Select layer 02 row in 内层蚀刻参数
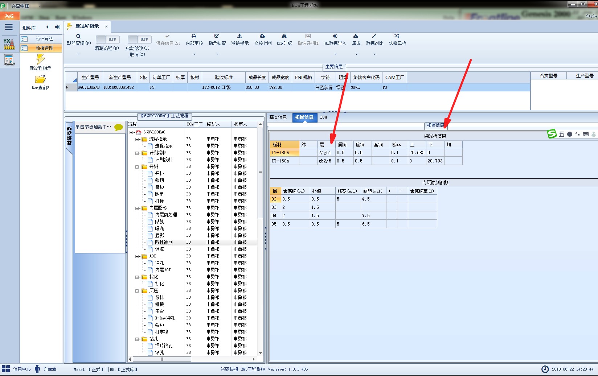Image resolution: width=598 pixels, height=376 pixels. pyautogui.click(x=353, y=199)
